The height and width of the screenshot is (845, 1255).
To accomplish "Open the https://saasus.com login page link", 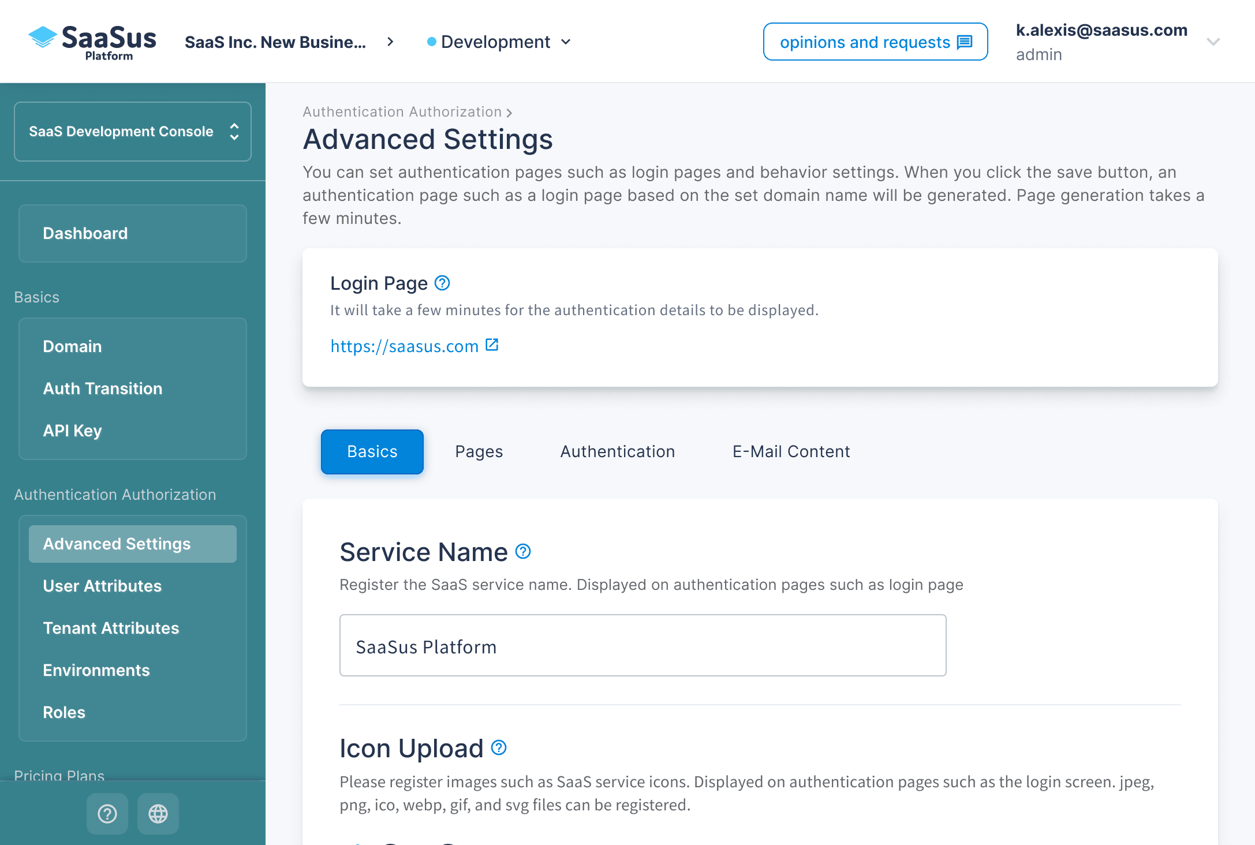I will pyautogui.click(x=404, y=346).
